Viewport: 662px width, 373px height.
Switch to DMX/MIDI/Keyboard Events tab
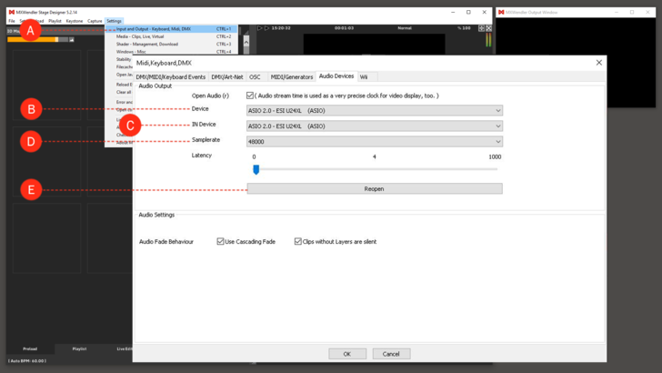[171, 77]
